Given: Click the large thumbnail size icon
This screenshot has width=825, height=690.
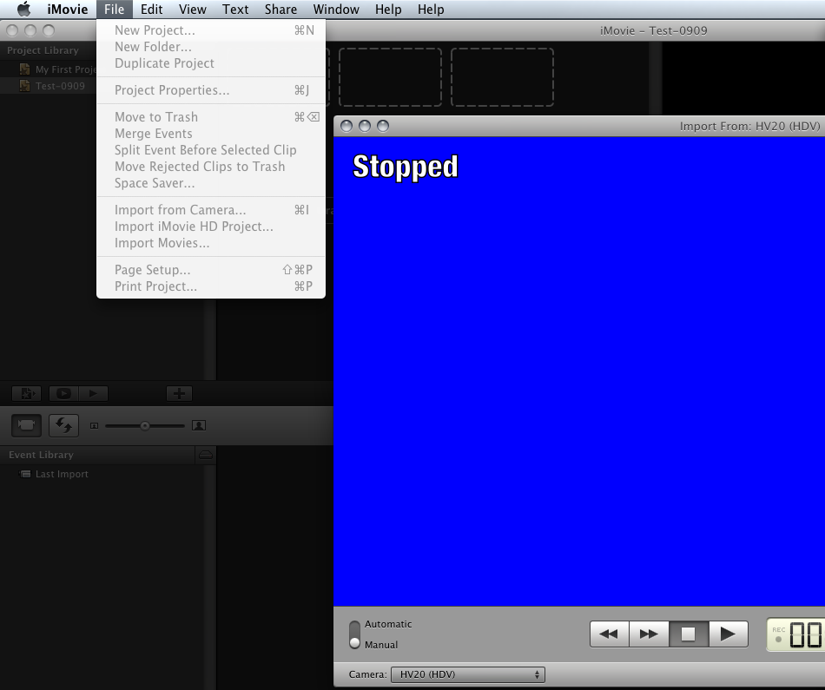Looking at the screenshot, I should tap(199, 425).
